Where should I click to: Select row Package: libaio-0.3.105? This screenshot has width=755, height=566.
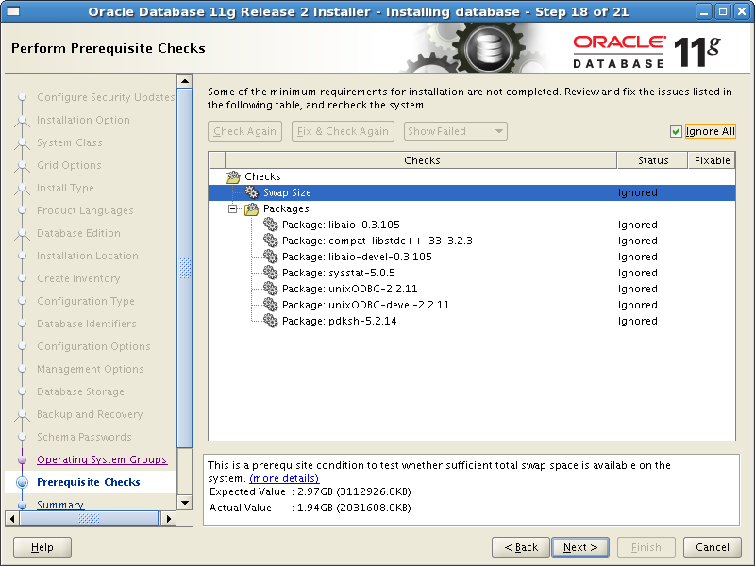(x=472, y=225)
